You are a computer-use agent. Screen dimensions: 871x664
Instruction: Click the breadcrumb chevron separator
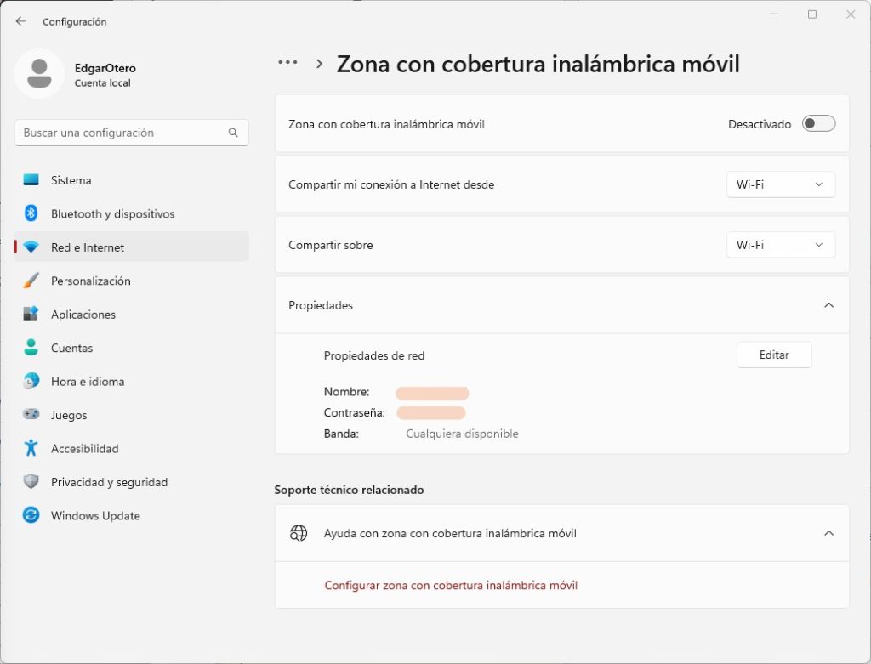point(319,63)
